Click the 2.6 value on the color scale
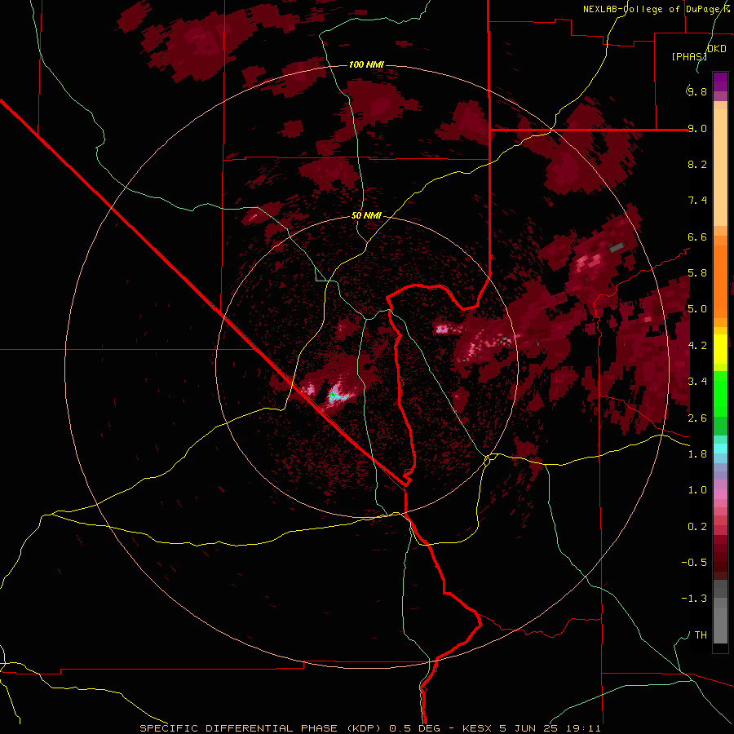 coord(697,418)
